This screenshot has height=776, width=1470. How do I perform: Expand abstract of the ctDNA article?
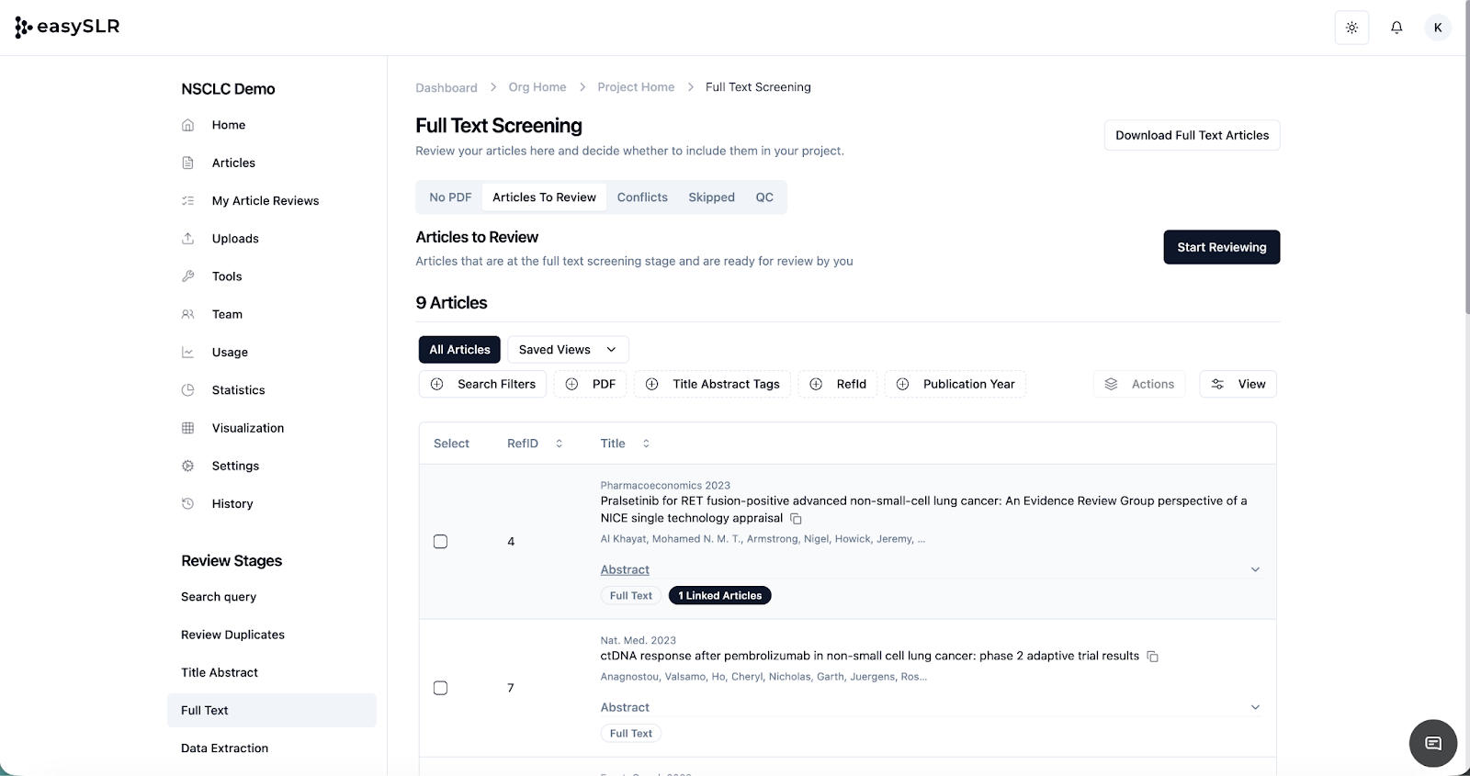click(x=1255, y=707)
